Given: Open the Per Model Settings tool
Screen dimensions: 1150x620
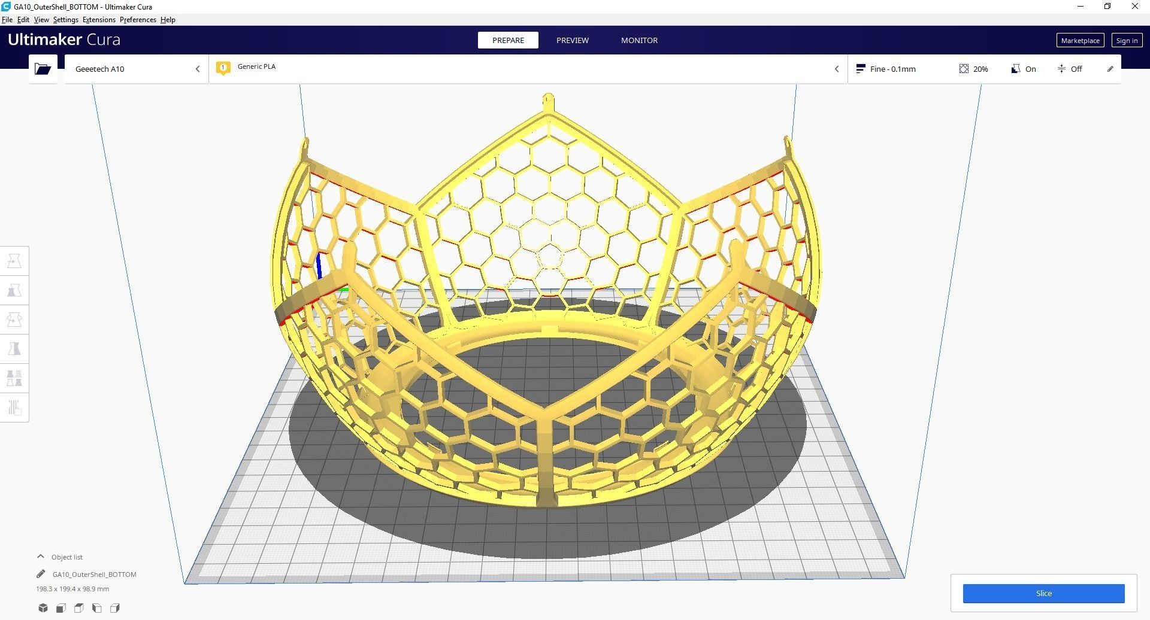Looking at the screenshot, I should pos(14,378).
